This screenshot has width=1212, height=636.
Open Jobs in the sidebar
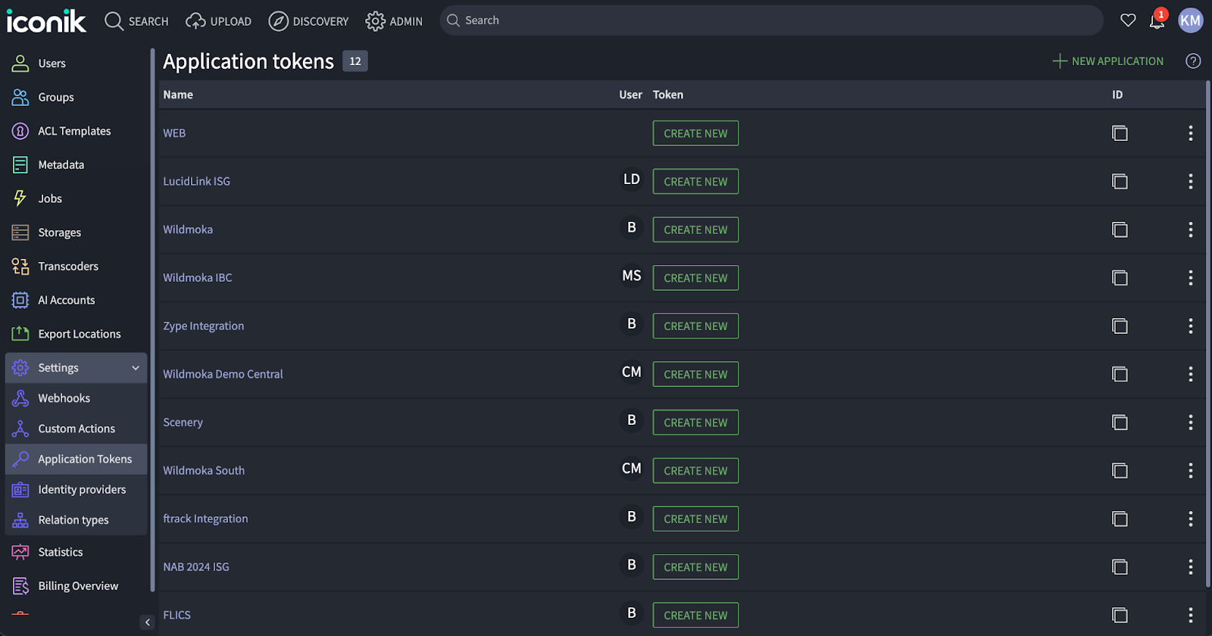76,199
